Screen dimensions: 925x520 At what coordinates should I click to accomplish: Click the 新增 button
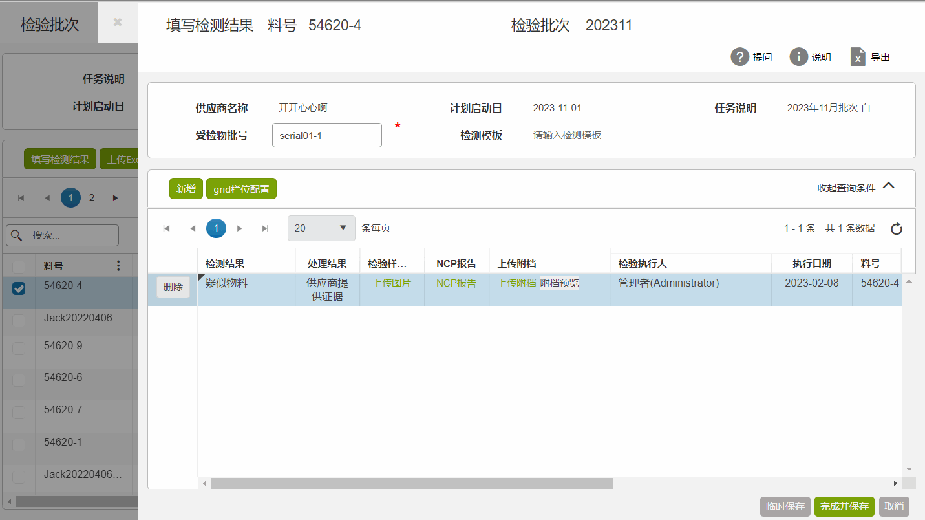(186, 189)
